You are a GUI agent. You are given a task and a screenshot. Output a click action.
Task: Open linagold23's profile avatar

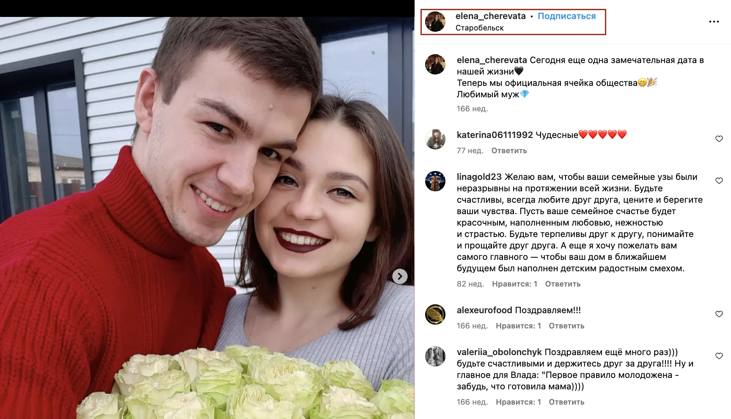[435, 181]
